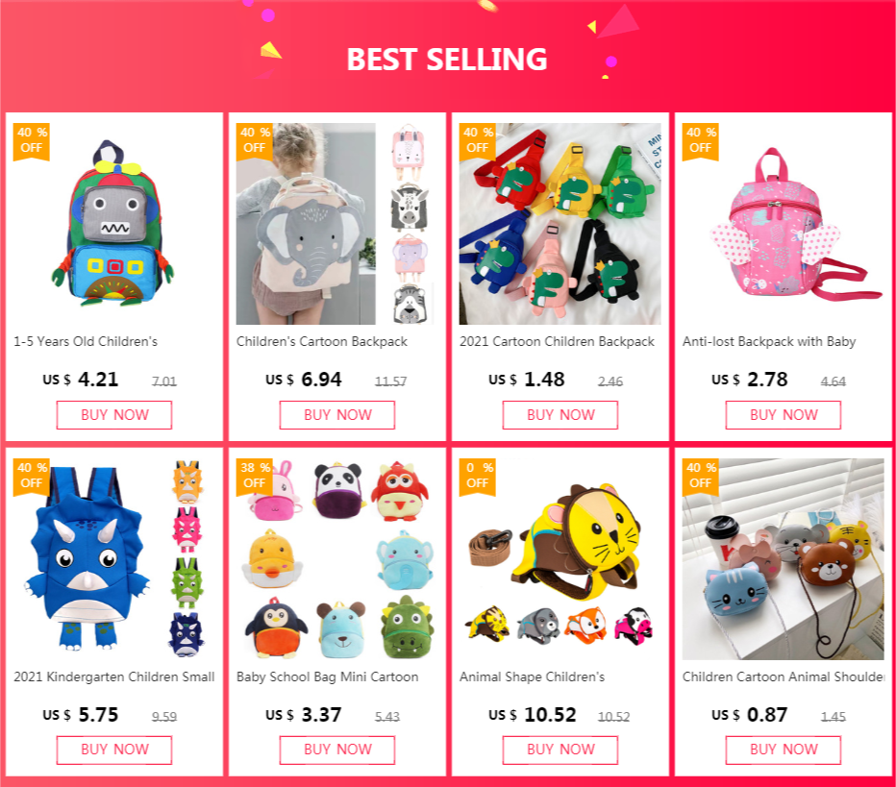Click BUY NOW for 2021 Kindergarten Children Small
This screenshot has height=787, width=896.
tap(114, 750)
